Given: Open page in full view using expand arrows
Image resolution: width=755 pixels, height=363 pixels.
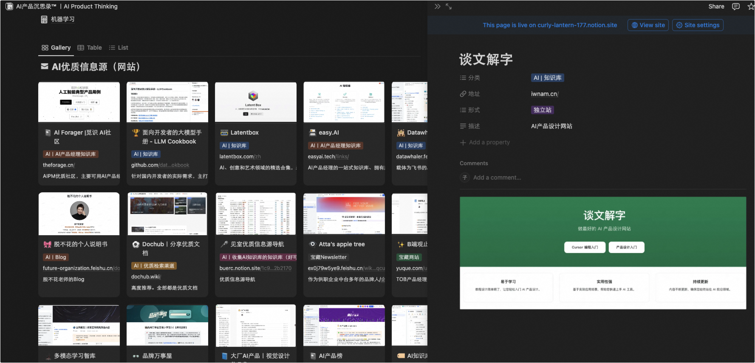Looking at the screenshot, I should tap(449, 6).
